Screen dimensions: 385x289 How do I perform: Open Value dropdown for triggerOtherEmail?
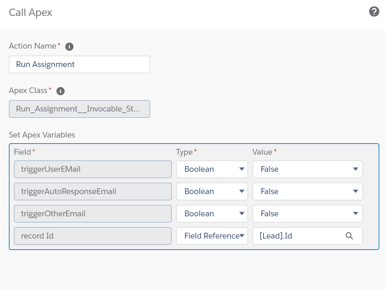[307, 214]
